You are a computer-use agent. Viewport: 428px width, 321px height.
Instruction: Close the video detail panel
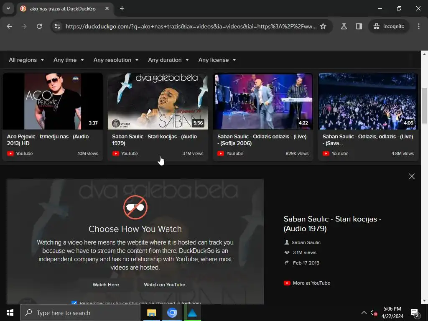412,176
